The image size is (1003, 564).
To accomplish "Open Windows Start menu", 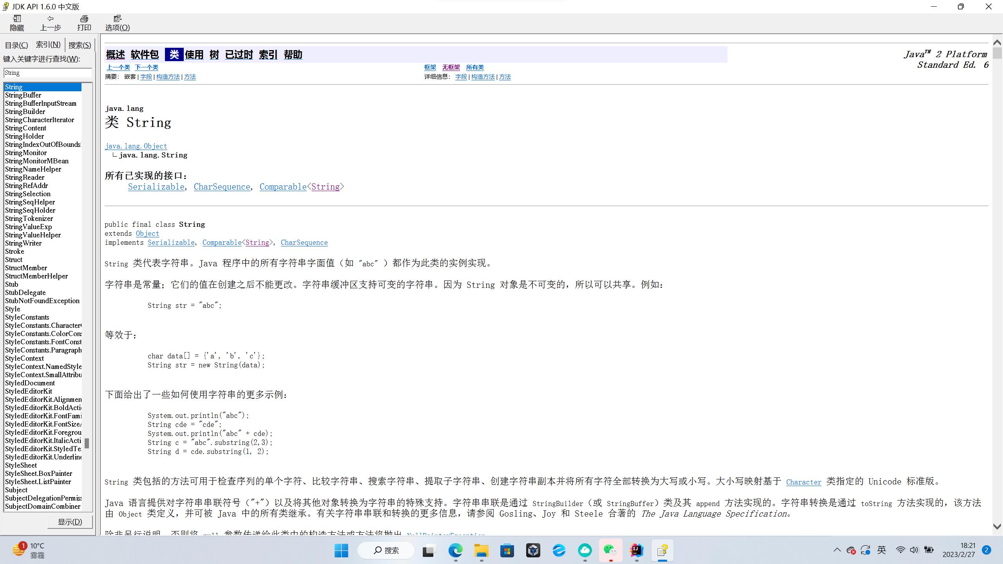I will (341, 550).
